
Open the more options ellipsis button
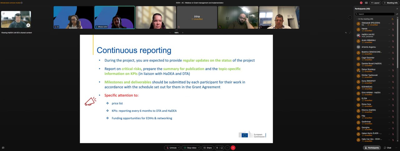click(227, 148)
